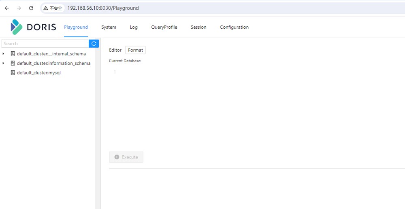
Task: Click the Editor label
Action: tap(115, 50)
